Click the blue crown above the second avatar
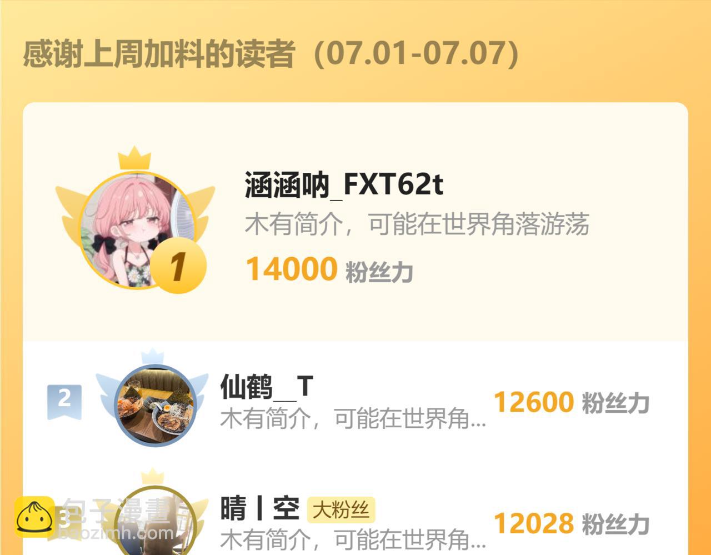The image size is (711, 555). coord(152,357)
